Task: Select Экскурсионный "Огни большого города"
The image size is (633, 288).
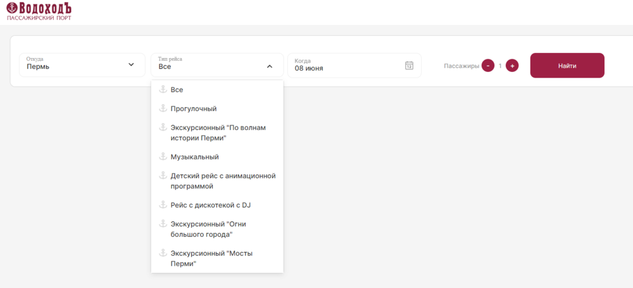Action: tap(217, 229)
